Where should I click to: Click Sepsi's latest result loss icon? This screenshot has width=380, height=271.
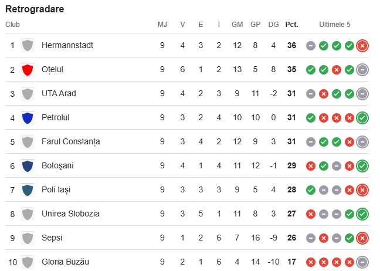(x=362, y=238)
